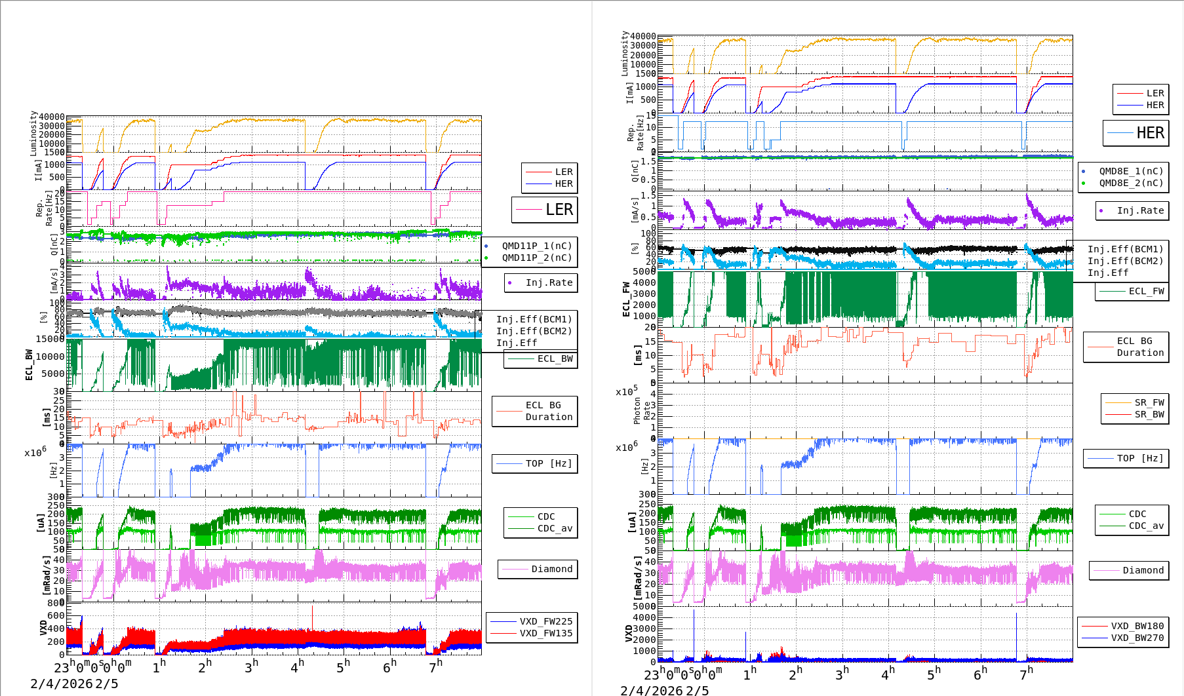Select the QMD8E_1(nC) legend entry
This screenshot has width=1184, height=696.
(x=1131, y=171)
